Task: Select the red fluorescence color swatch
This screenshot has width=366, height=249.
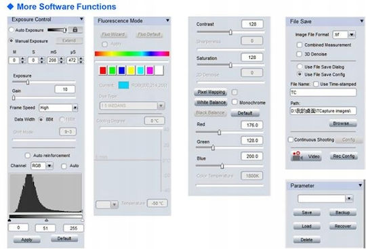Action: [x=103, y=70]
